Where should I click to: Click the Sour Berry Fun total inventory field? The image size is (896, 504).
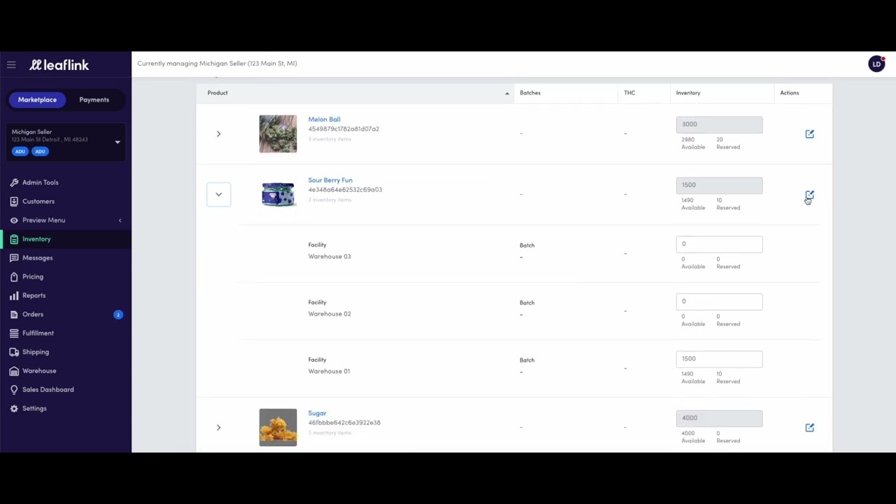pos(719,185)
